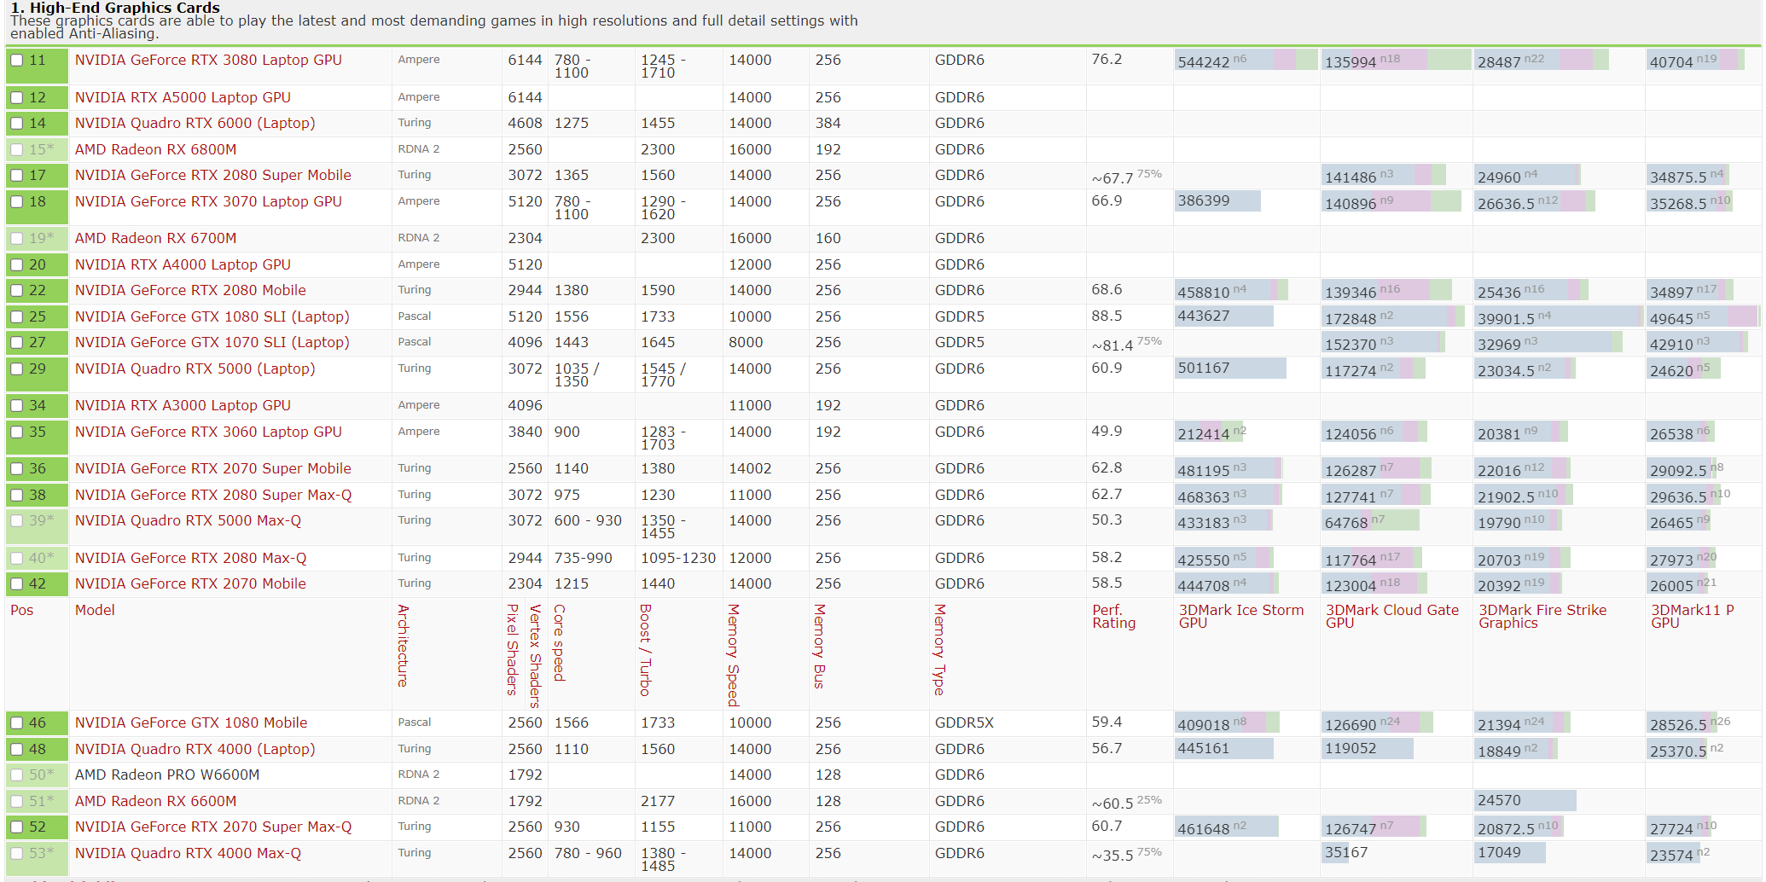This screenshot has width=1766, height=882.
Task: Check the box for position 52
Action: [17, 827]
